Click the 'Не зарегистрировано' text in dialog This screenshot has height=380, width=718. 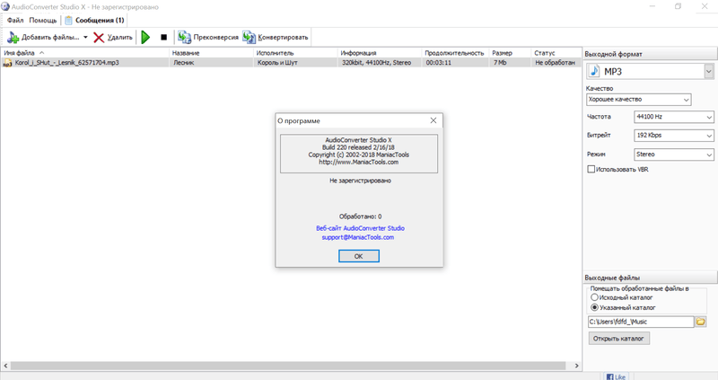tap(360, 181)
